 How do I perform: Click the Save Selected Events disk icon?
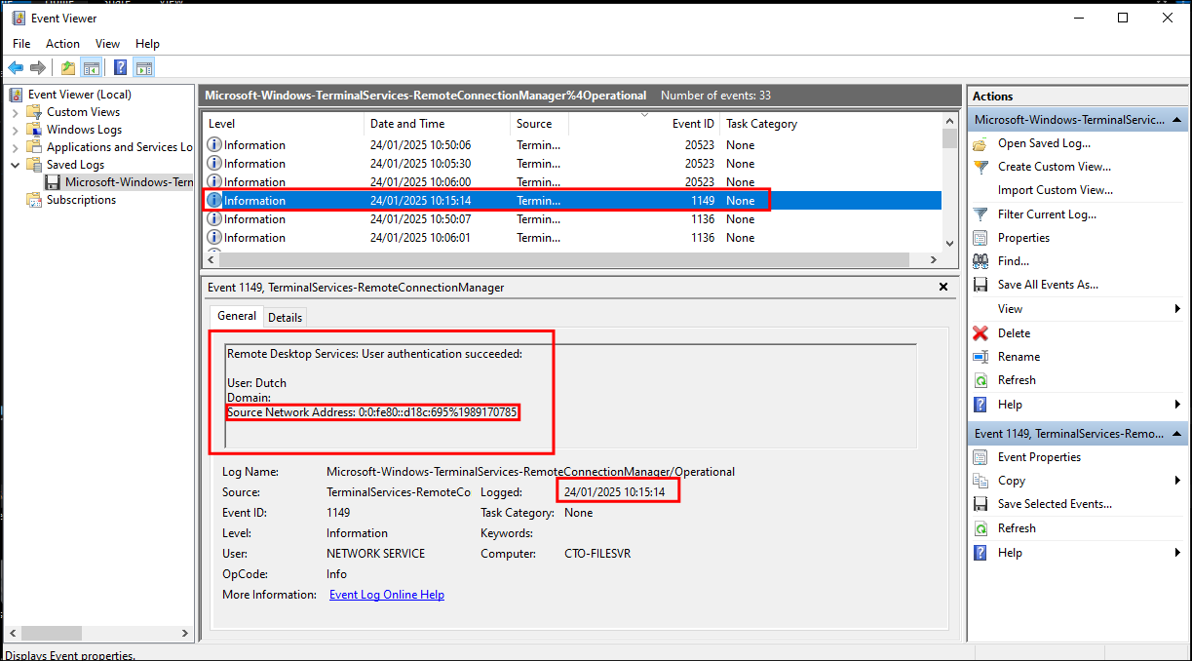click(981, 504)
